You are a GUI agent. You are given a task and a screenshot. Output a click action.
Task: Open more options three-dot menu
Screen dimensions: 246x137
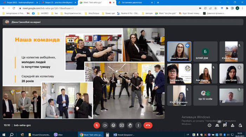(x=138, y=125)
